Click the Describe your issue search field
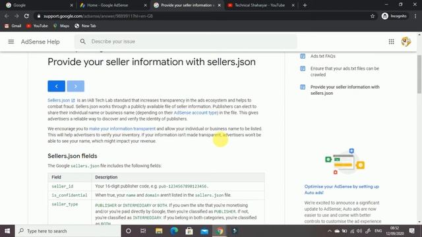The image size is (422, 237). tap(186, 41)
